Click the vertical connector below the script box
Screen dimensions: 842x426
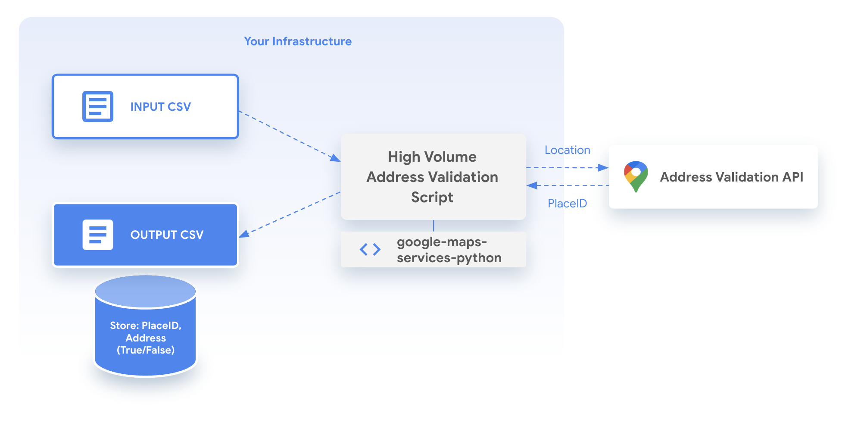433,226
